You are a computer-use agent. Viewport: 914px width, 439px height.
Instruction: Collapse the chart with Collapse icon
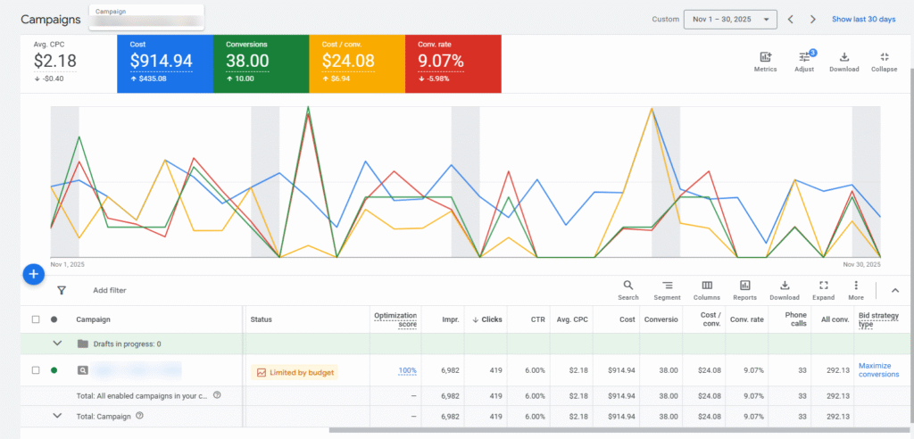[x=884, y=58]
